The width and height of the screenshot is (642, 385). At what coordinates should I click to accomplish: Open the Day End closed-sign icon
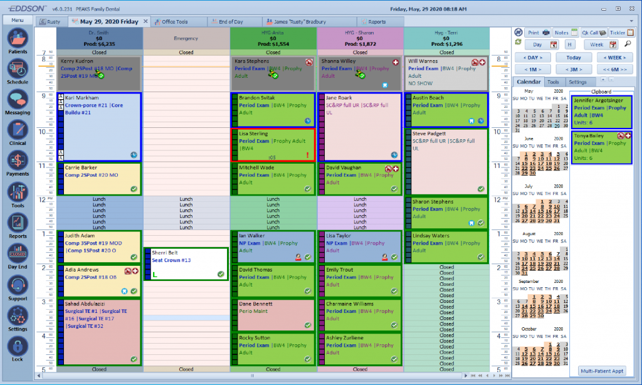(x=17, y=253)
